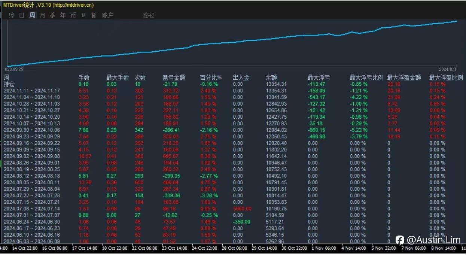The width and height of the screenshot is (466, 255).
Task: Select the 2024.09.30 ~ 2024.10.06 week row
Action: coord(31,130)
